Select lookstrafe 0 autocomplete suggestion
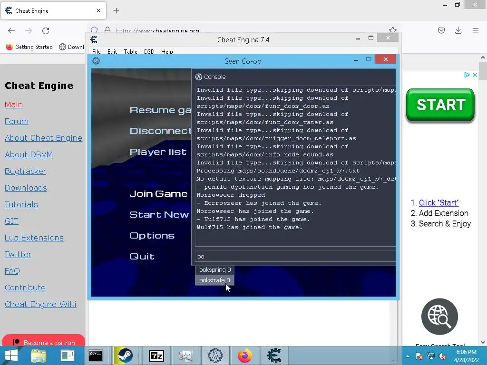Image resolution: width=487 pixels, height=365 pixels. (214, 280)
